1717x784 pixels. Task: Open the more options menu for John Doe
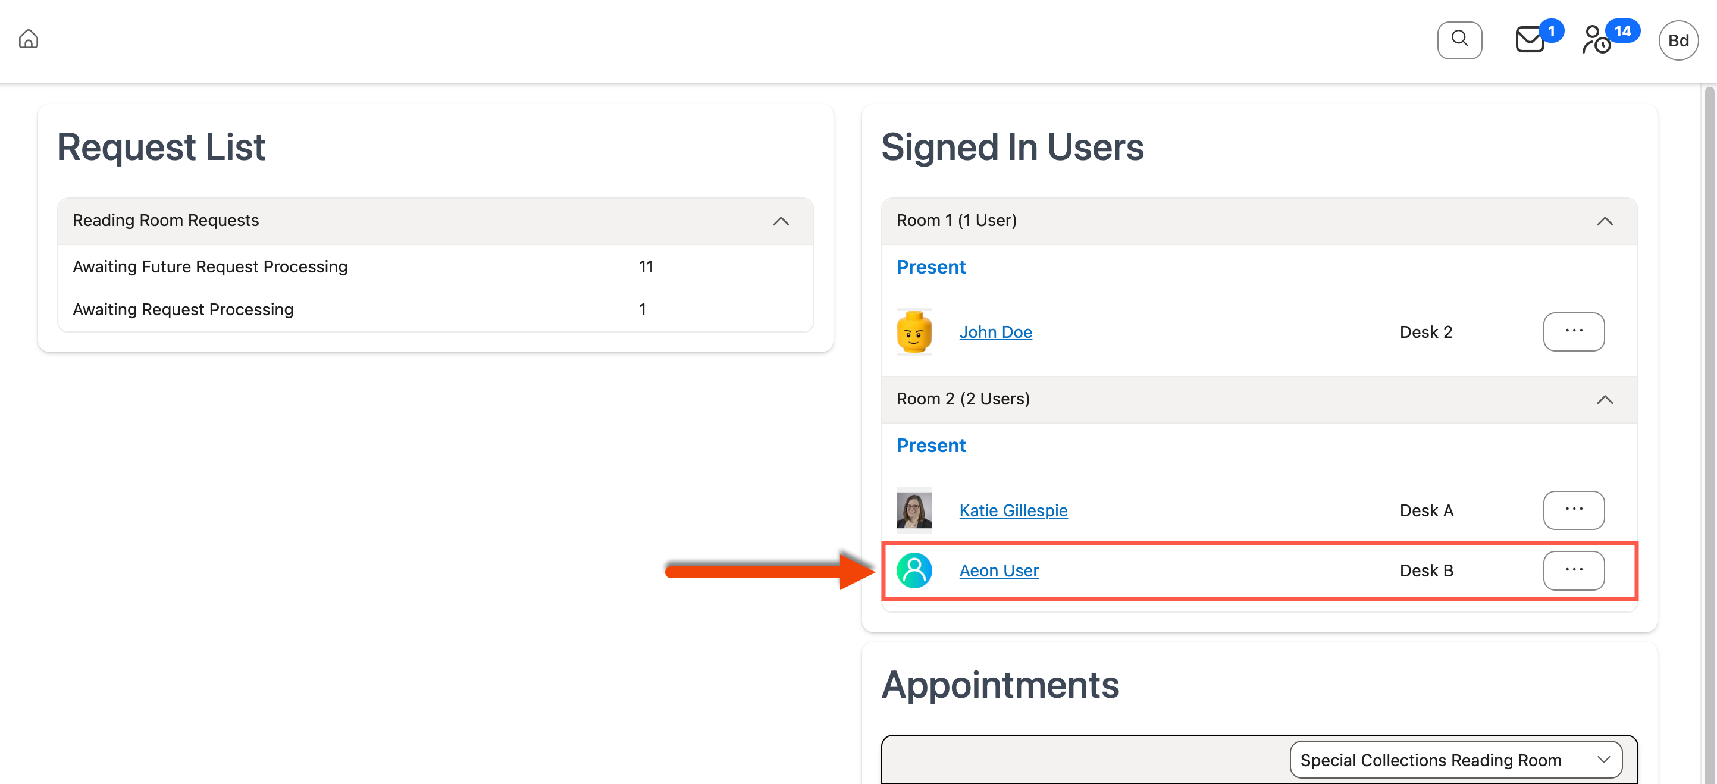1573,331
